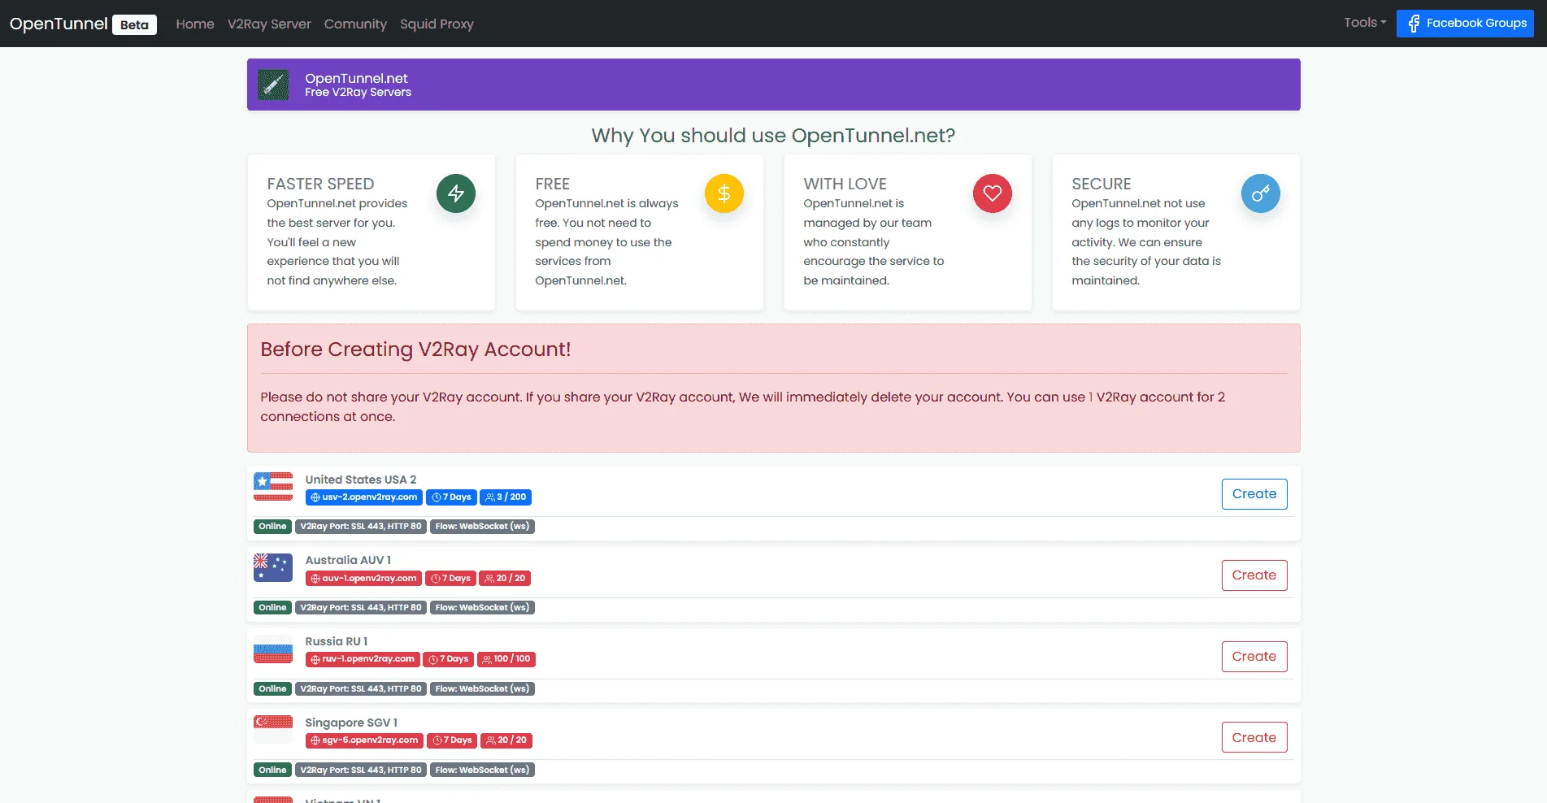The height and width of the screenshot is (803, 1547).
Task: Click the Beta badge next to OpenTunnel
Action: tap(134, 24)
